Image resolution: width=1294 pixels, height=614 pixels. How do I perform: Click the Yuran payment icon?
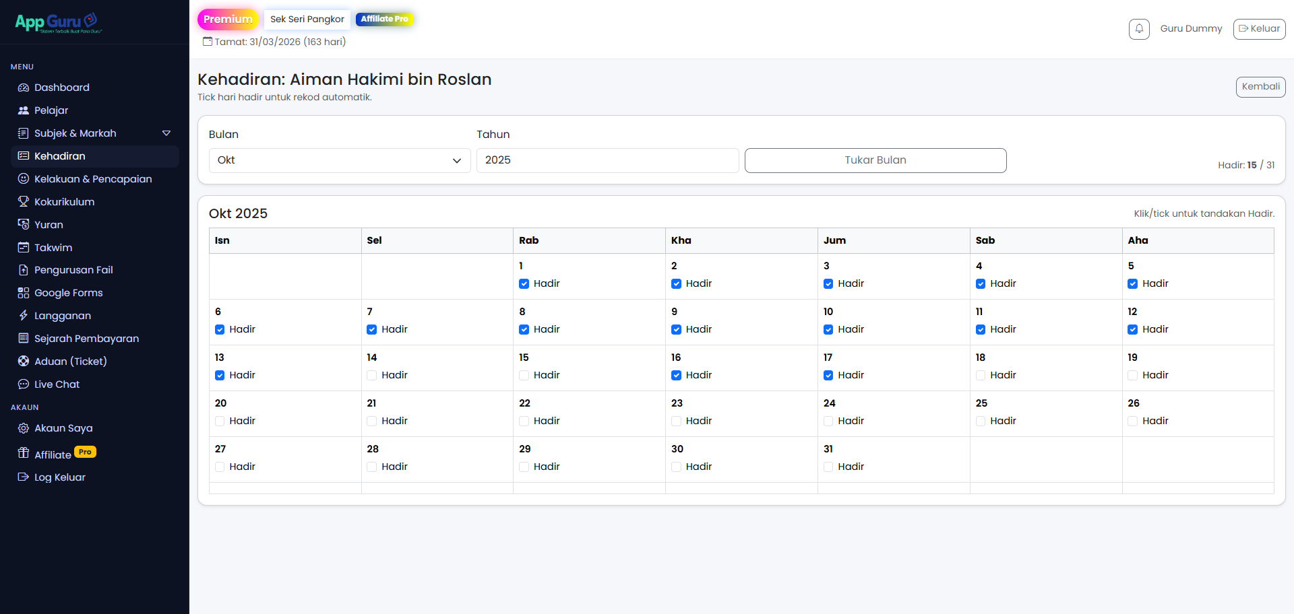(24, 225)
